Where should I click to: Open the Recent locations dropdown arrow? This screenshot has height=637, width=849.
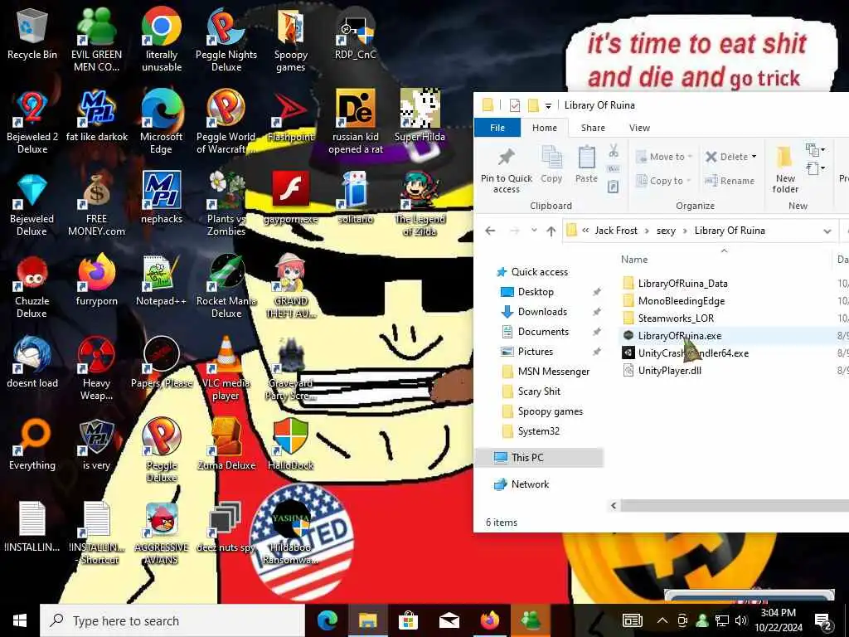(x=534, y=231)
